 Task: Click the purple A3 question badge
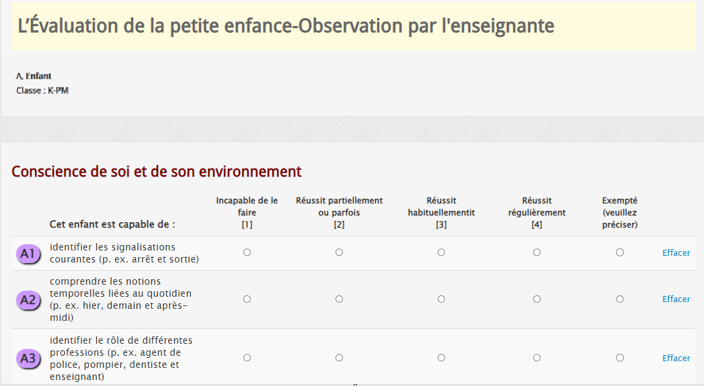[28, 358]
